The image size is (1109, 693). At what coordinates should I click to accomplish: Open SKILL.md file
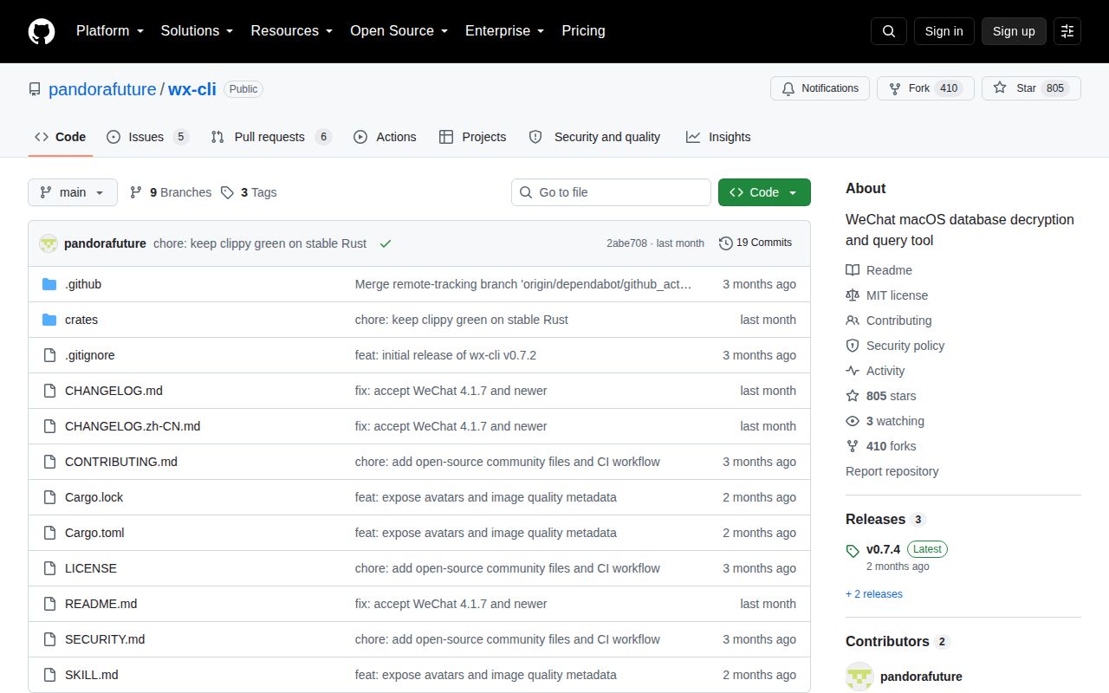pyautogui.click(x=92, y=675)
